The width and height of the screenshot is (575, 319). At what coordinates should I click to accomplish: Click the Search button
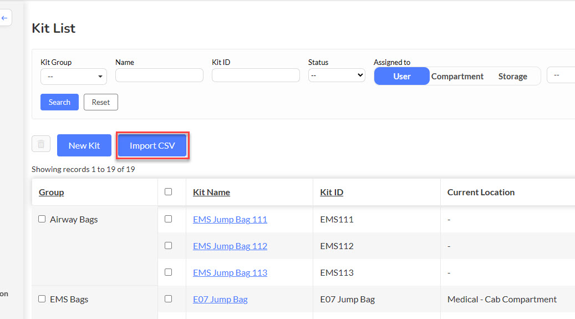pyautogui.click(x=59, y=102)
